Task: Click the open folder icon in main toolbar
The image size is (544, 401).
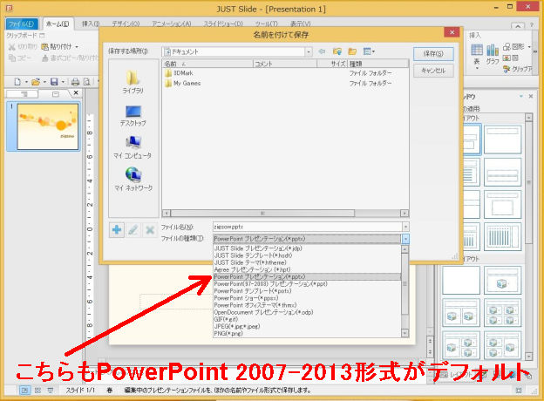Action: coord(36,82)
